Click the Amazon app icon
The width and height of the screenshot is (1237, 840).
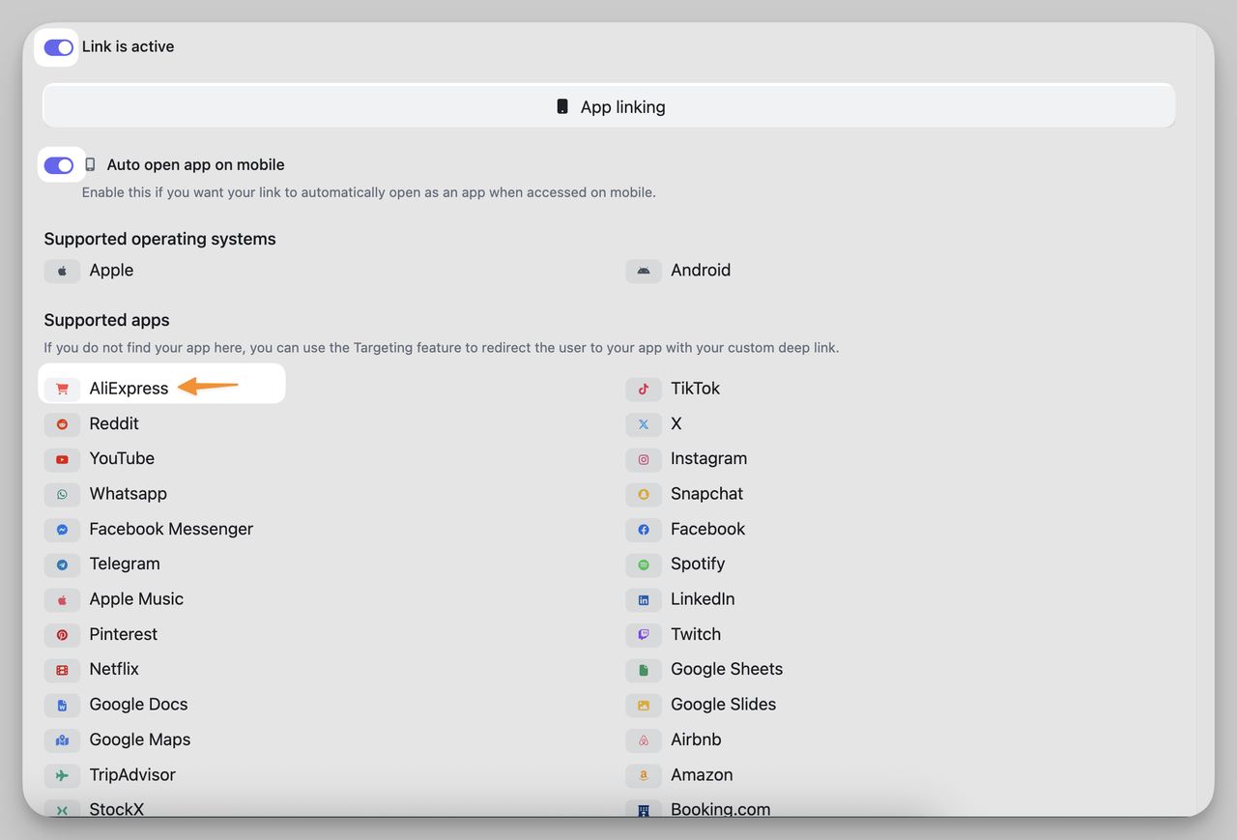point(644,775)
